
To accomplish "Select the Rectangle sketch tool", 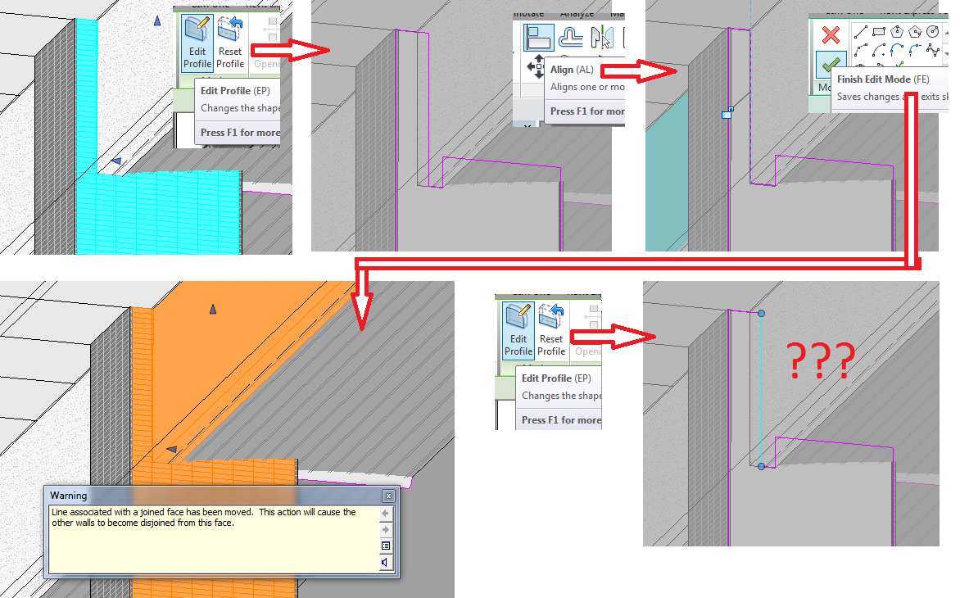I will point(878,31).
